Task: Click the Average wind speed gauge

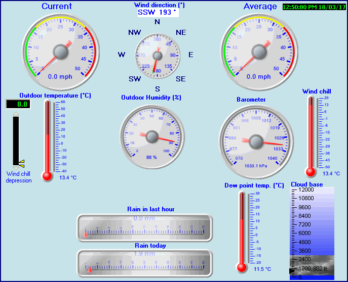Action: point(259,52)
